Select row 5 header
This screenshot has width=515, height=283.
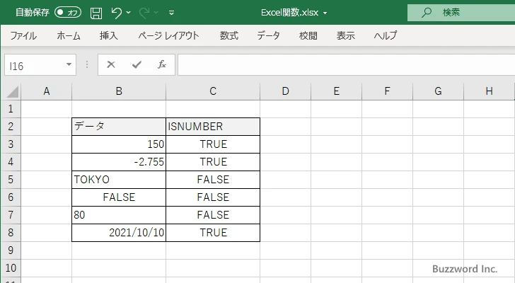(11, 180)
